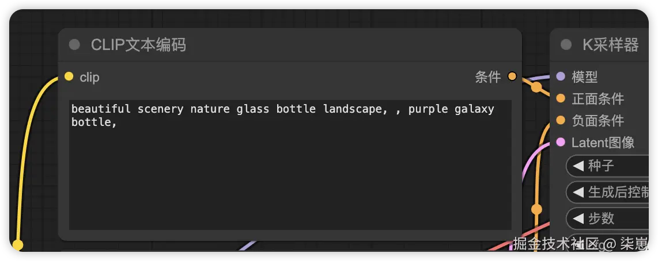Viewport: 658px width, 261px height.
Task: Open the 生成后控制 option by its label
Action: (617, 192)
